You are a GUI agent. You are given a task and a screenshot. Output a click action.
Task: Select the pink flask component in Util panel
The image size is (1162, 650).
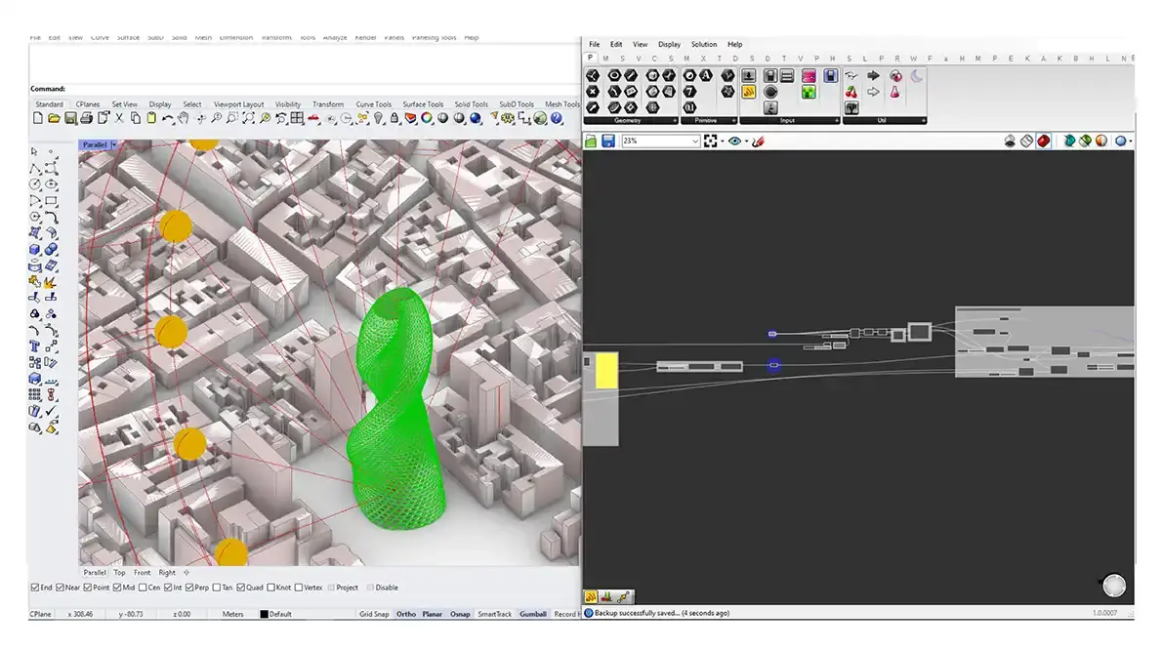(894, 92)
